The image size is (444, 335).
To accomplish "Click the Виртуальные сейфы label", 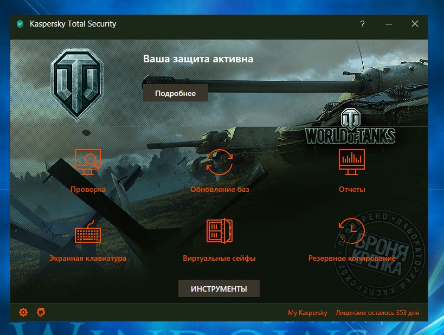I will point(219,258).
